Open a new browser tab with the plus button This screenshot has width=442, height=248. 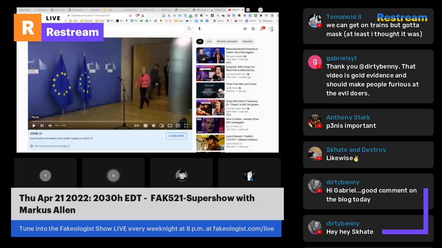(249, 10)
